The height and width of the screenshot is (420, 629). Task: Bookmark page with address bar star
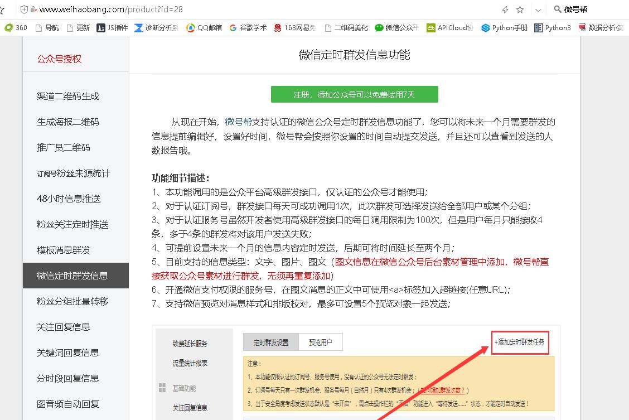pos(520,9)
